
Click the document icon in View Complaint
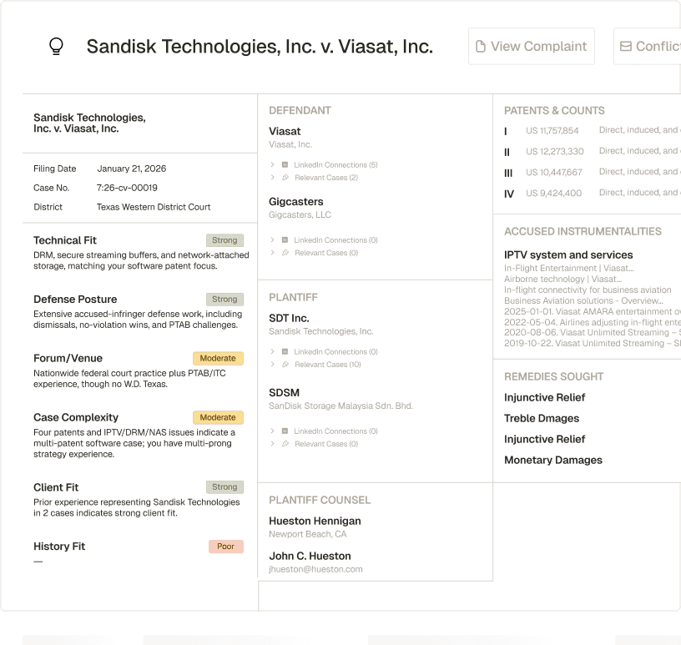(x=481, y=46)
